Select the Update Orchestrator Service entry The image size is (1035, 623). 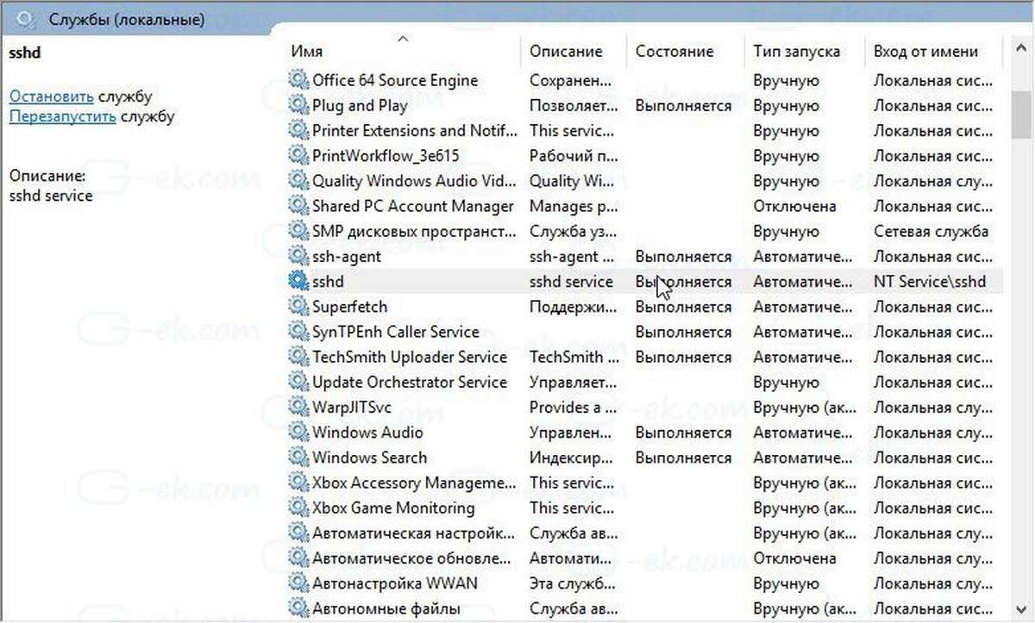tap(409, 382)
